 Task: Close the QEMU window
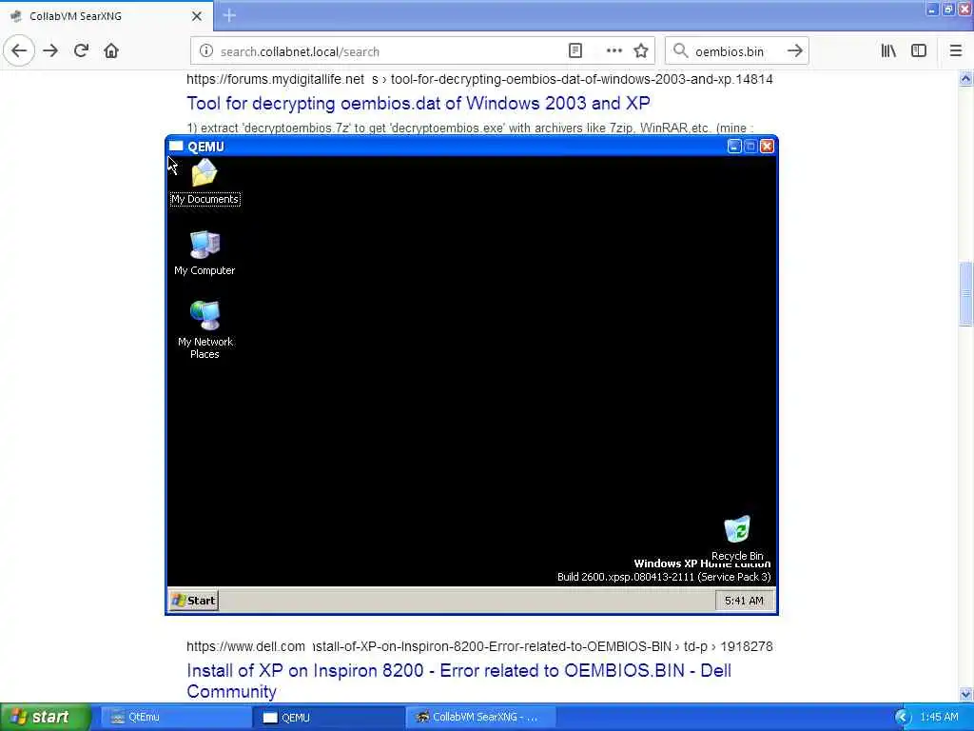pos(768,146)
